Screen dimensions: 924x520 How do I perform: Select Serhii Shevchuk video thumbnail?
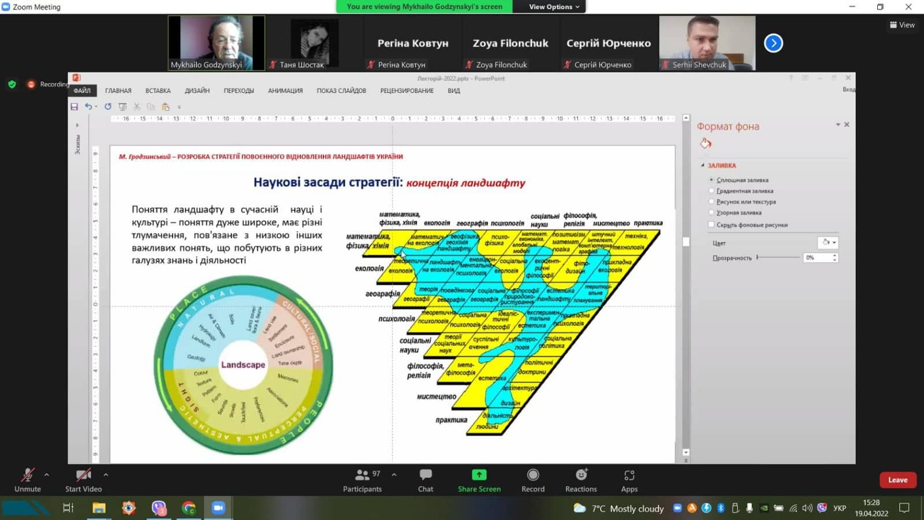(707, 43)
